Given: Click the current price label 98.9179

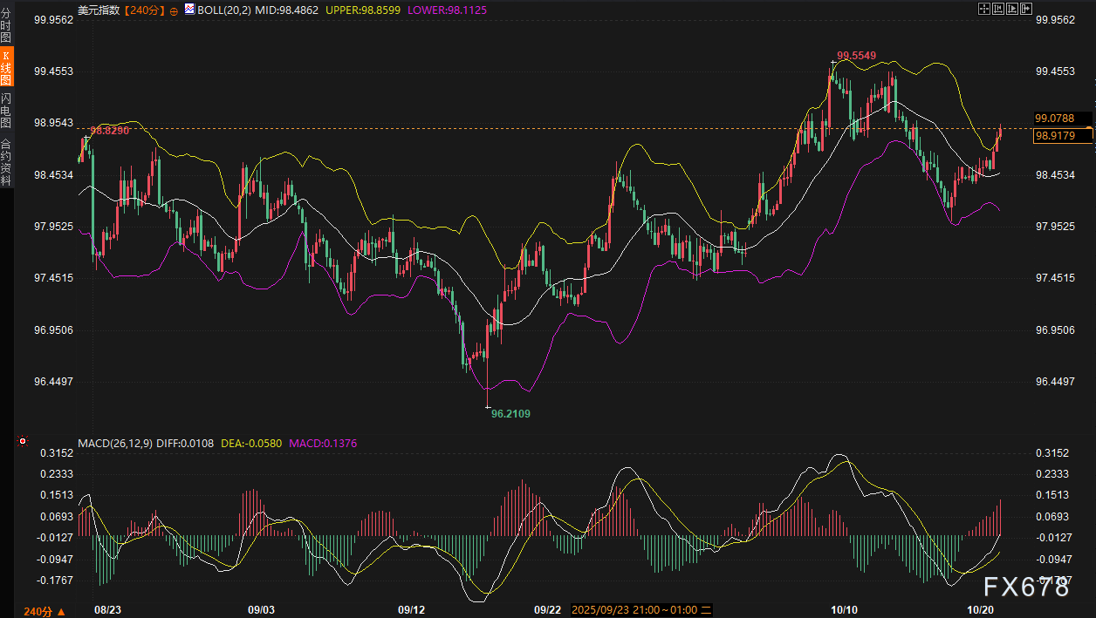Looking at the screenshot, I should (1054, 136).
